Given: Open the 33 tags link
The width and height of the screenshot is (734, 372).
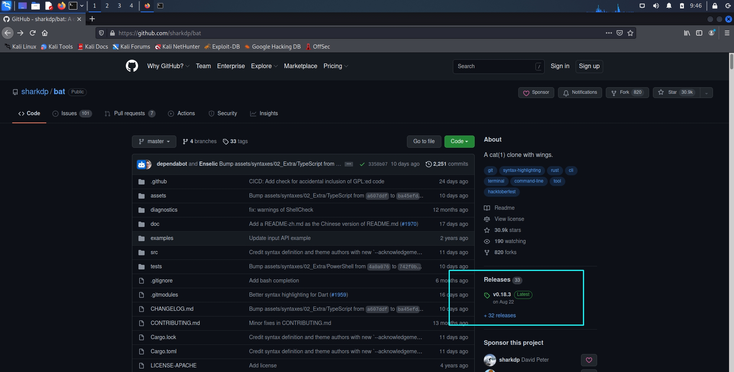Looking at the screenshot, I should pyautogui.click(x=235, y=141).
